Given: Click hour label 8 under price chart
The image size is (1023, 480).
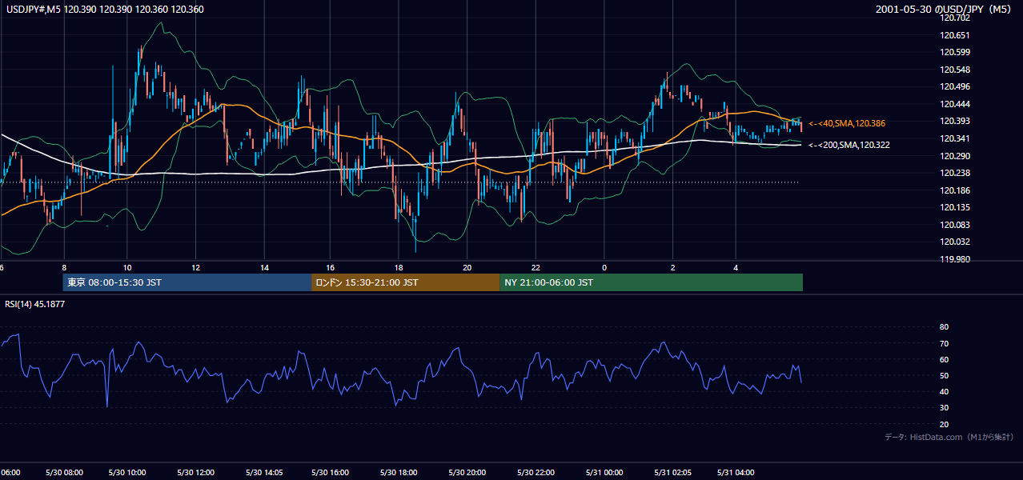Looking at the screenshot, I should click(63, 267).
